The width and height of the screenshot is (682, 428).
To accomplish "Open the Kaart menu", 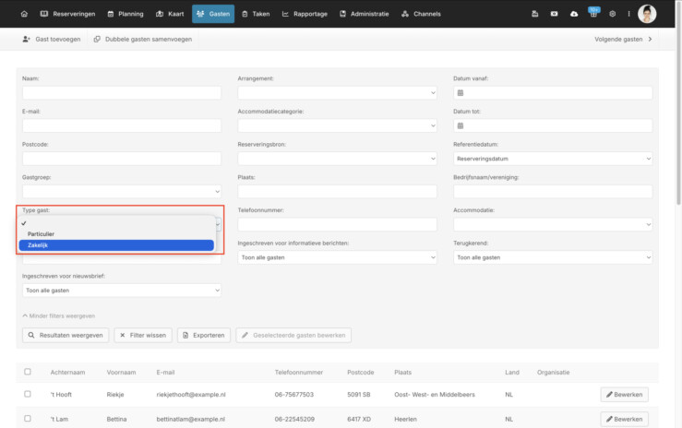I will pos(170,14).
